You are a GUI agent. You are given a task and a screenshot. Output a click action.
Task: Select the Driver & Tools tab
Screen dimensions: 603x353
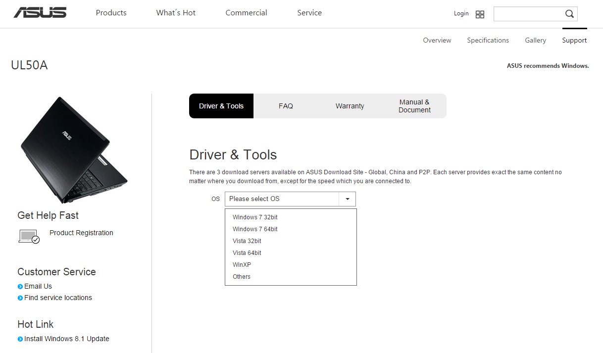221,106
